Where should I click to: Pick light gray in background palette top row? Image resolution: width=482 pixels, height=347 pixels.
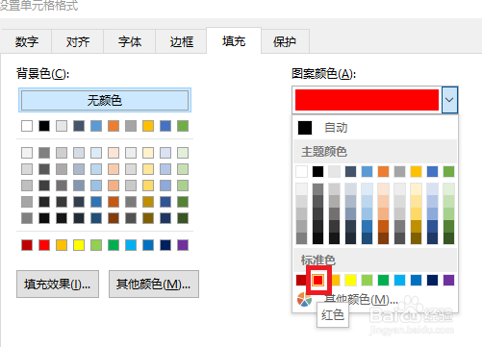(62, 126)
